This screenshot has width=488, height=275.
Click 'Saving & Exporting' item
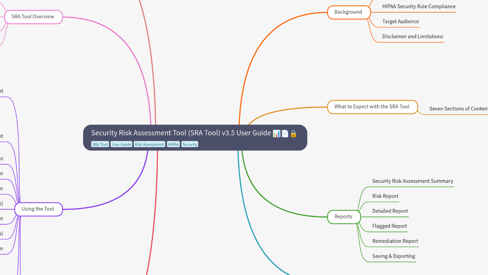(x=393, y=256)
